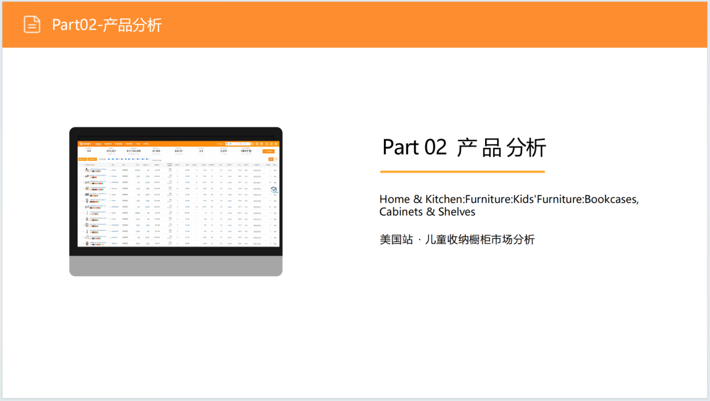Click the blue verified-badge icon on the screenshot
This screenshot has width=710, height=401.
pos(273,189)
